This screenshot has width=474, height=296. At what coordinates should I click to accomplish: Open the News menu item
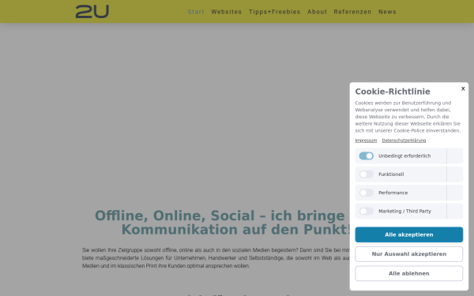[387, 12]
